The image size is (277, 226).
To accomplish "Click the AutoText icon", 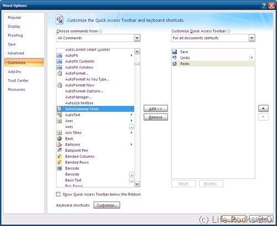I will coord(59,115).
